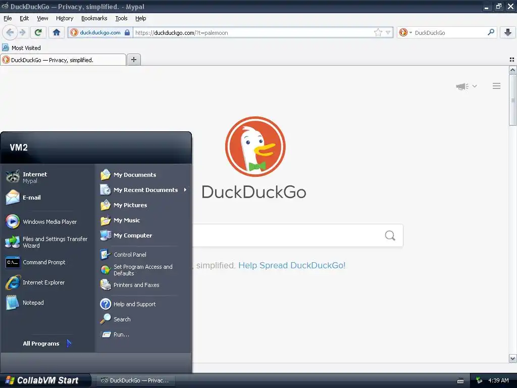The image size is (517, 388).
Task: Go back with the browser back arrow
Action: coord(10,32)
